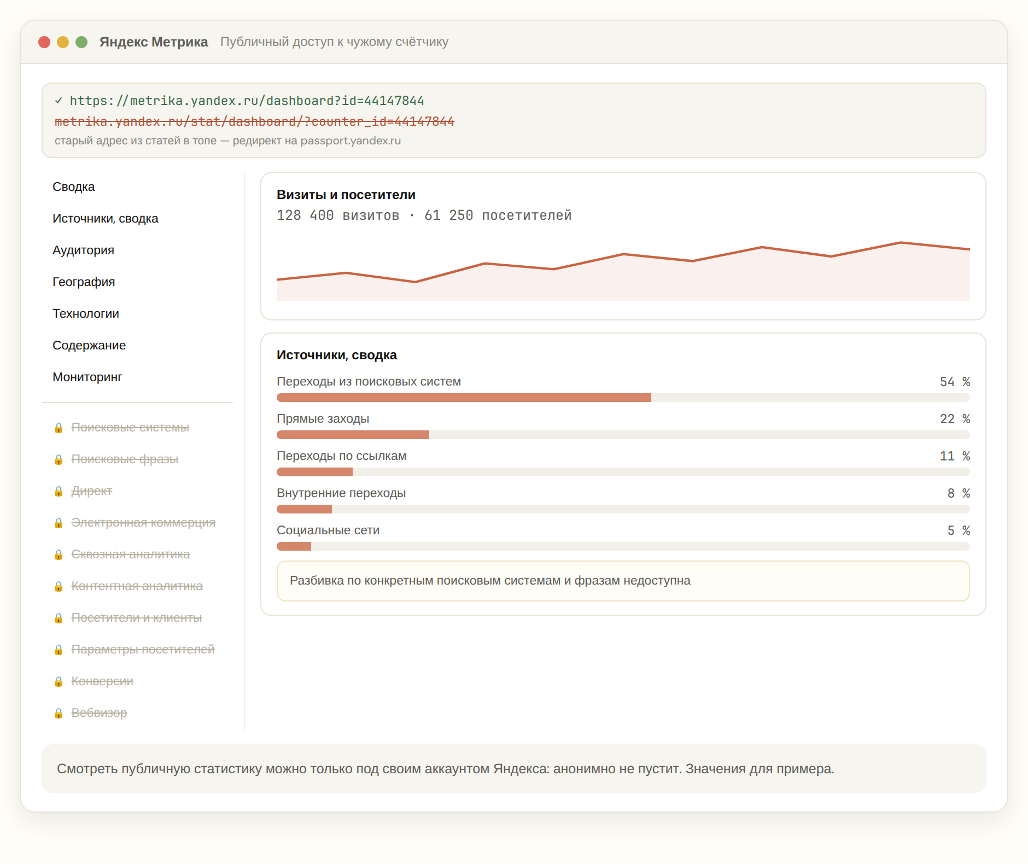
Task: Click the lock icon beside Вебвизор
Action: pos(59,713)
